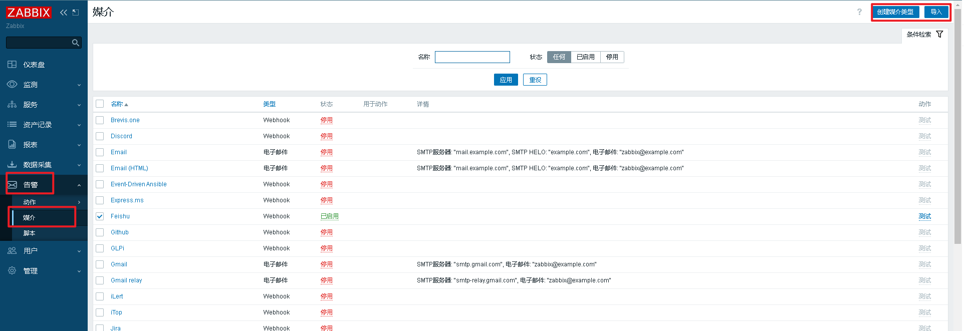Expand the 服务 menu chevron
The height and width of the screenshot is (331, 964).
point(79,105)
